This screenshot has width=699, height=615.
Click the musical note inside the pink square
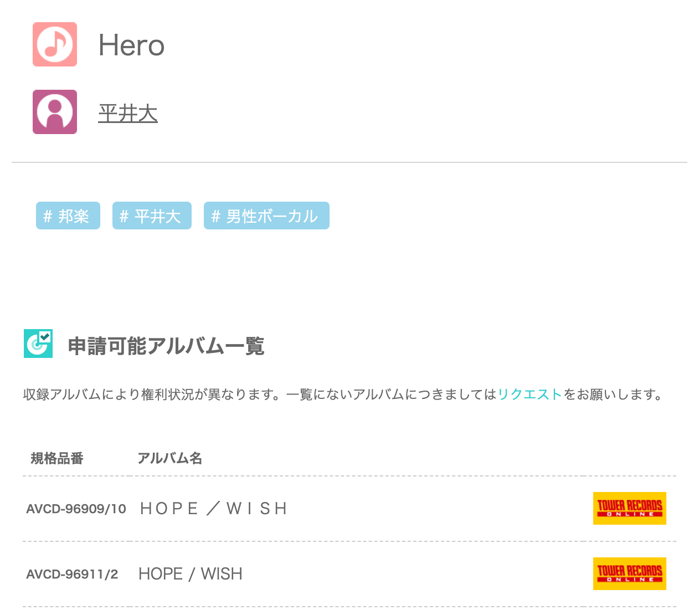click(54, 44)
